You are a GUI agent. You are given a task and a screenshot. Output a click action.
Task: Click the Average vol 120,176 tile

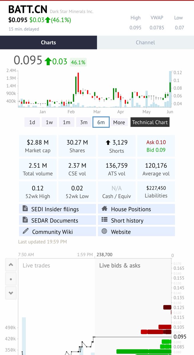[156, 169]
